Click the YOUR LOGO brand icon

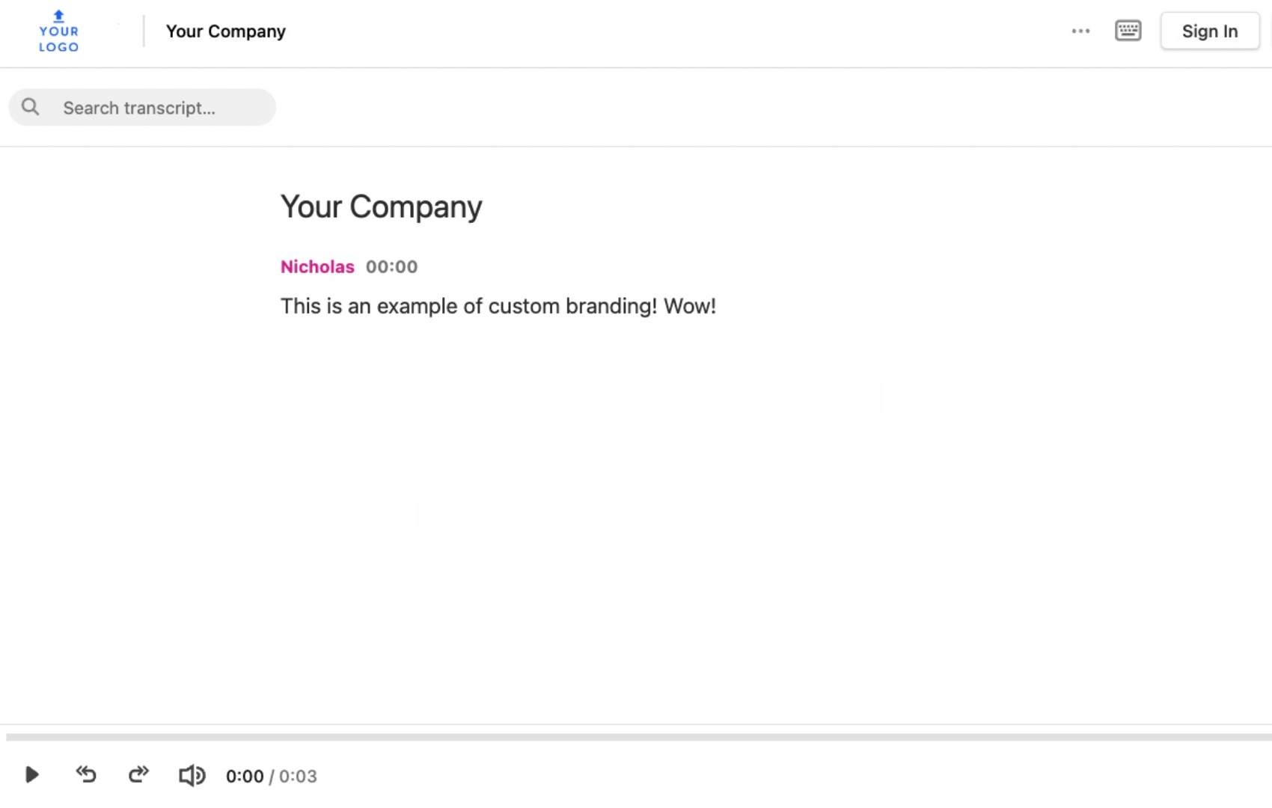pos(58,31)
